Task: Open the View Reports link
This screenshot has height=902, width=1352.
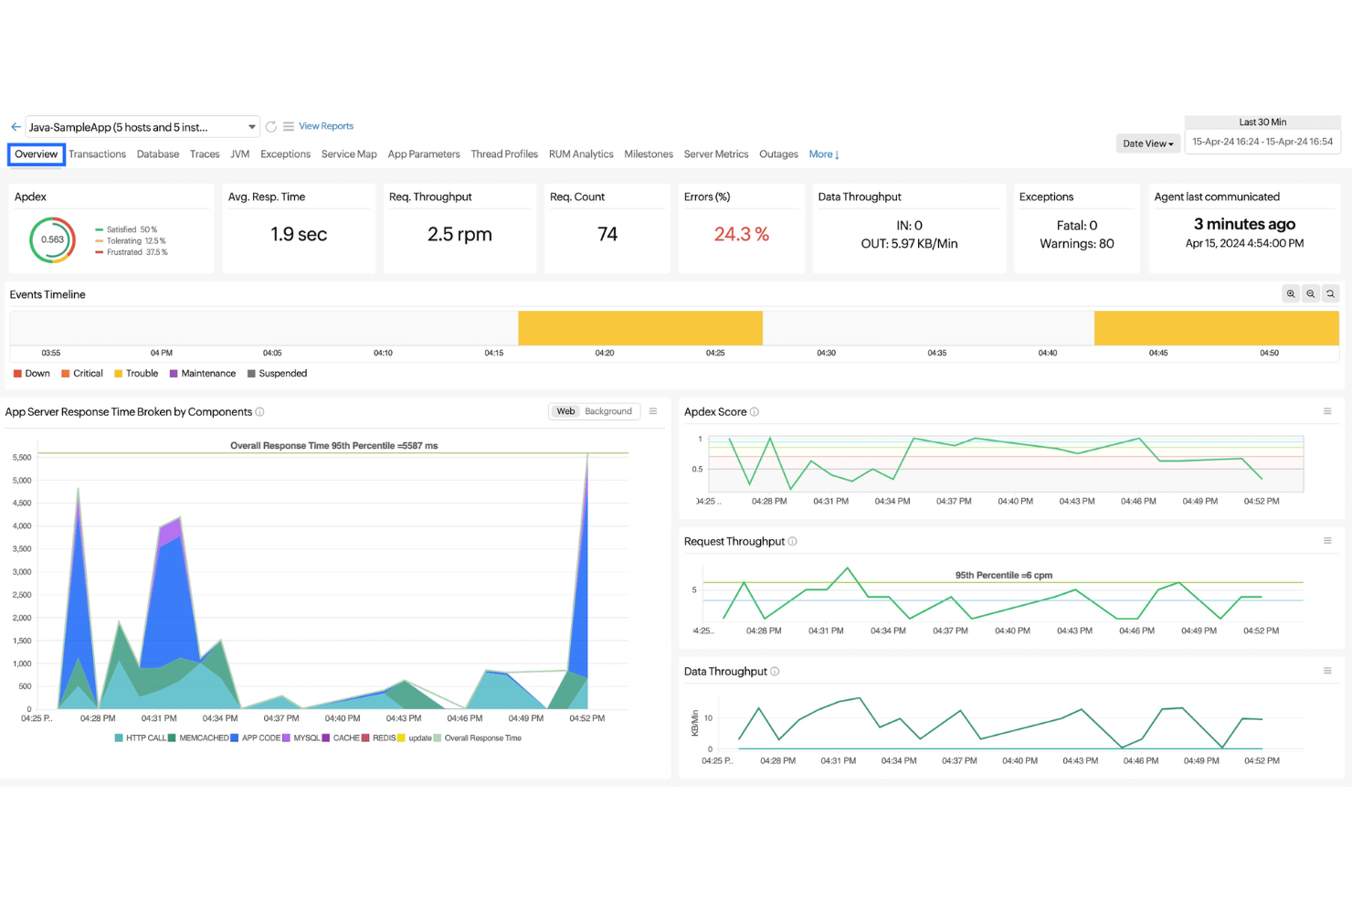Action: (324, 125)
